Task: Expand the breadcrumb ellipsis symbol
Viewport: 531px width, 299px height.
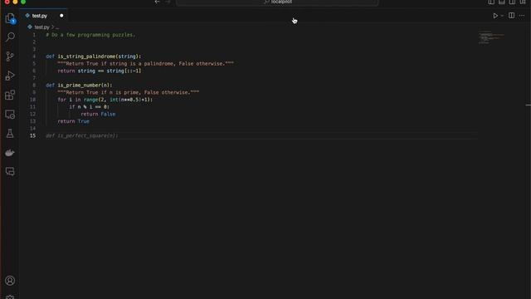Action: (x=57, y=27)
